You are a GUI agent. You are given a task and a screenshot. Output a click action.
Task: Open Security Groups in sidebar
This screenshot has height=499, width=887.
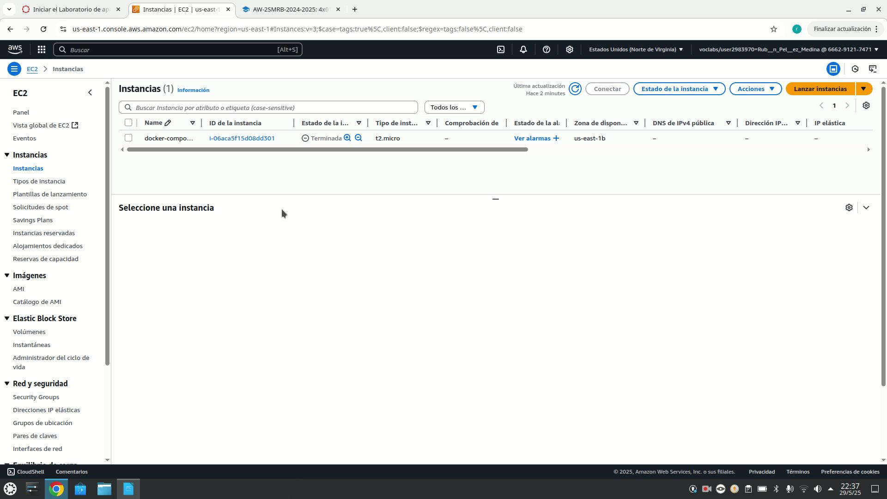pos(36,397)
